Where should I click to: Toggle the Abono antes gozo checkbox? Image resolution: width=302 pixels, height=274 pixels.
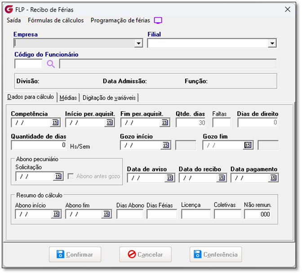tap(71, 177)
